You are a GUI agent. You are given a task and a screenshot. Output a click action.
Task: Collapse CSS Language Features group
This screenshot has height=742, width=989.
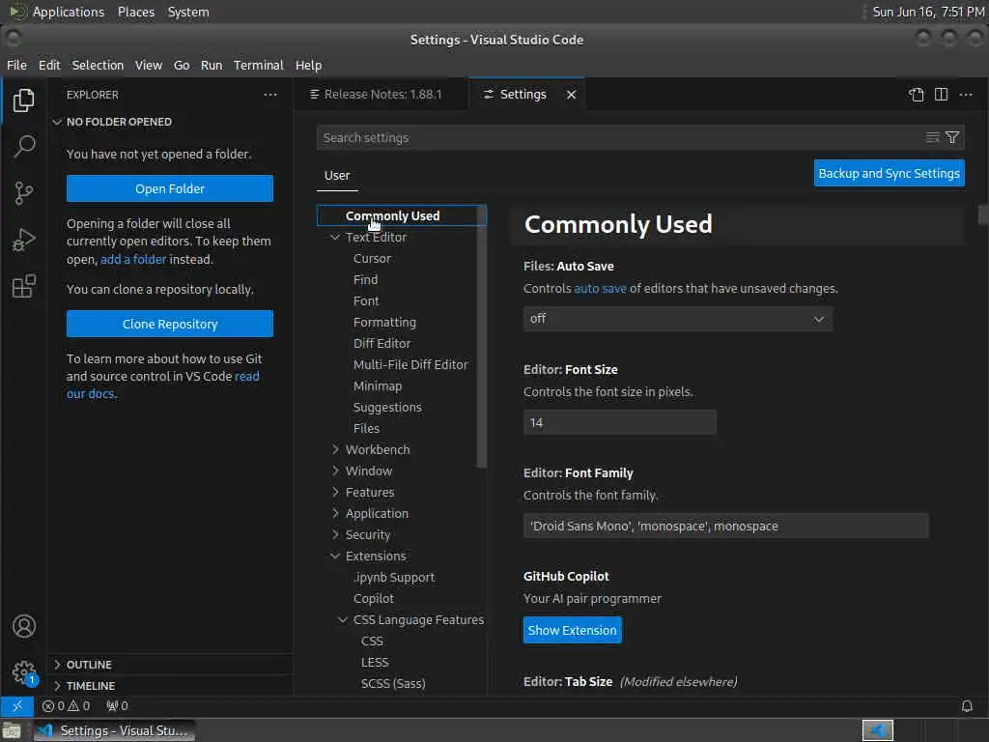tap(343, 619)
